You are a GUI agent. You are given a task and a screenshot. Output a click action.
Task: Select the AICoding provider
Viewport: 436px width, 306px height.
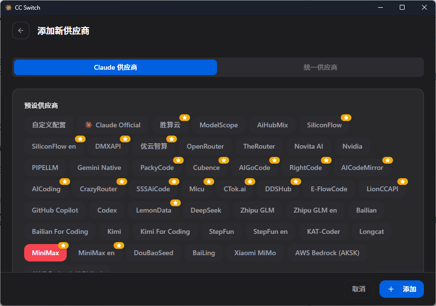pos(46,189)
